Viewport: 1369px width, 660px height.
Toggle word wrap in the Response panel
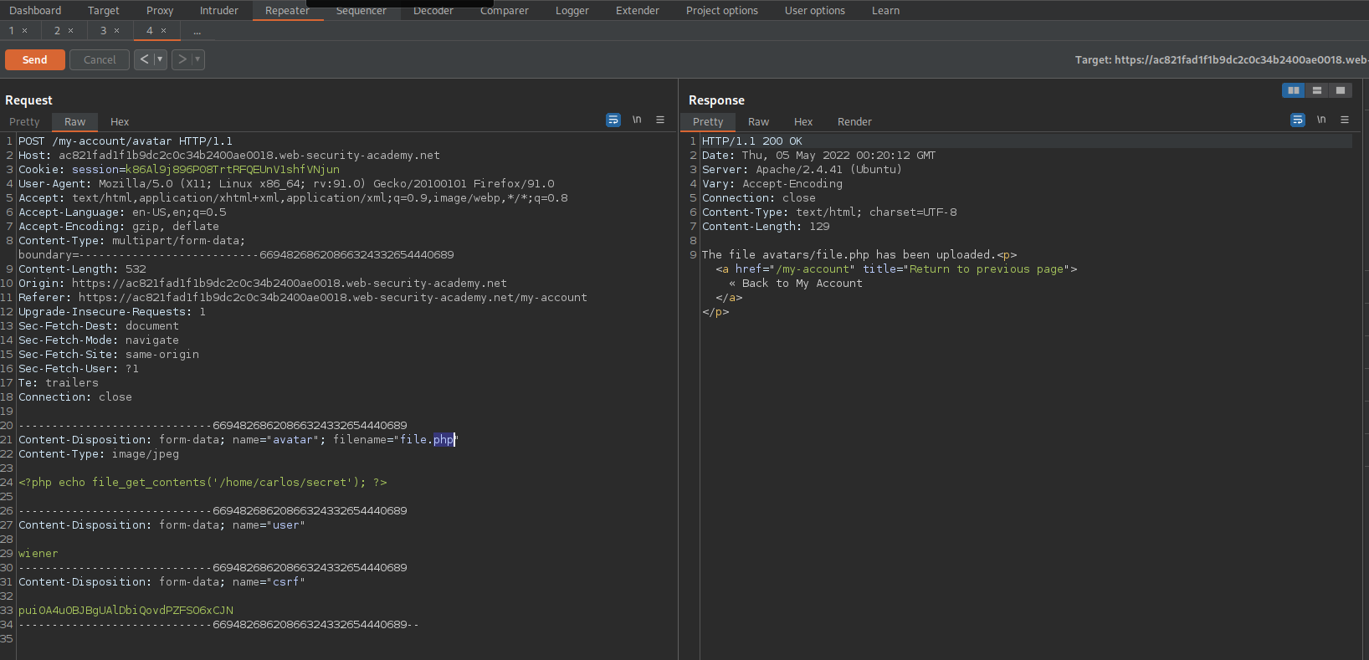coord(1298,120)
